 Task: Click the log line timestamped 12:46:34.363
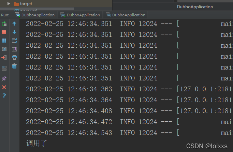pos(129,89)
